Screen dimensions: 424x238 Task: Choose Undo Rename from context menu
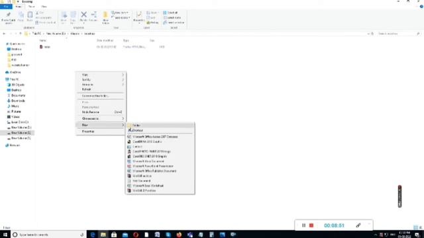(x=100, y=112)
